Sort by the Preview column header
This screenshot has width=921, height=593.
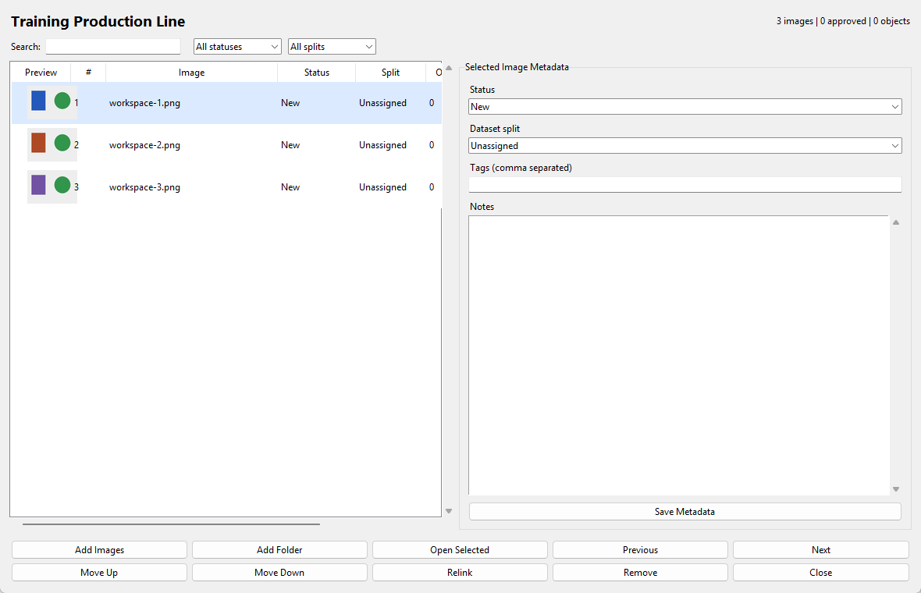point(41,73)
